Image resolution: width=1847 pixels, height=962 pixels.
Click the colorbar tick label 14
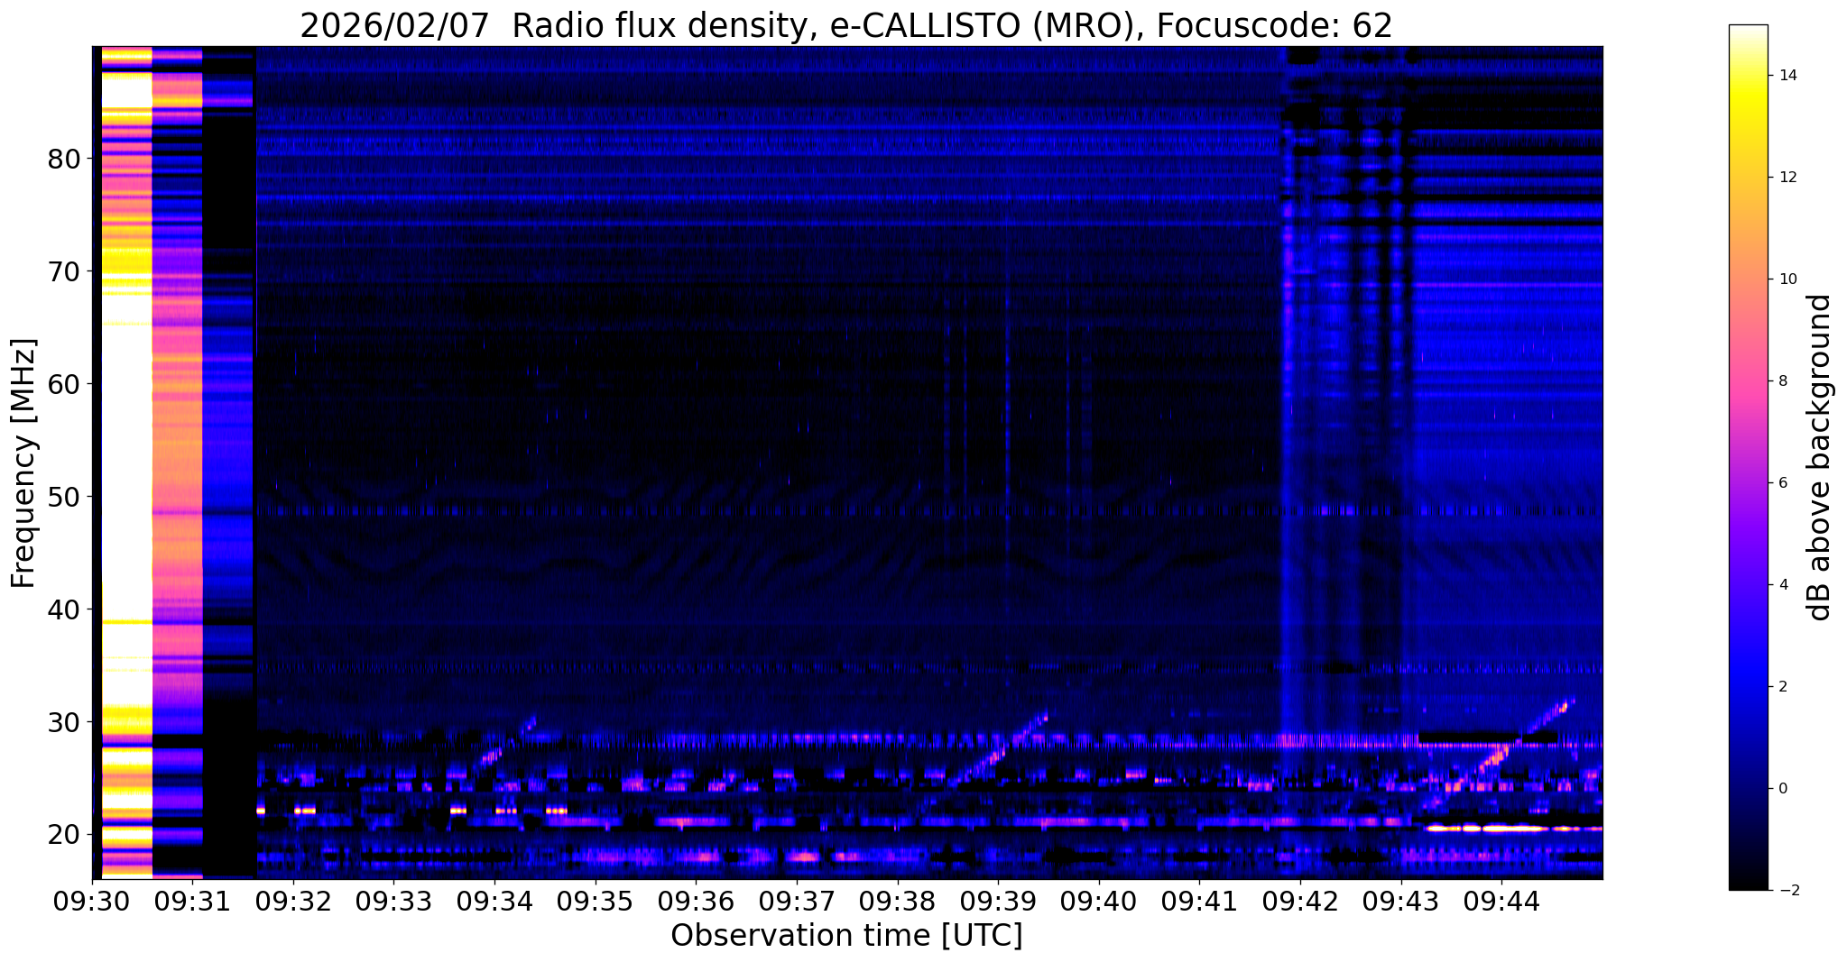click(x=1787, y=76)
